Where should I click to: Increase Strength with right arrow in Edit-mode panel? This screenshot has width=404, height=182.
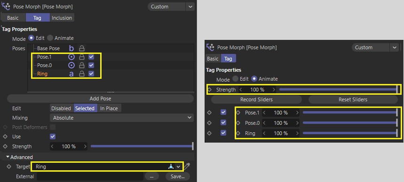pos(85,146)
